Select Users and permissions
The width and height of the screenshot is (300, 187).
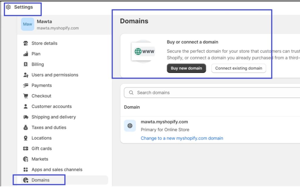[x=55, y=75]
